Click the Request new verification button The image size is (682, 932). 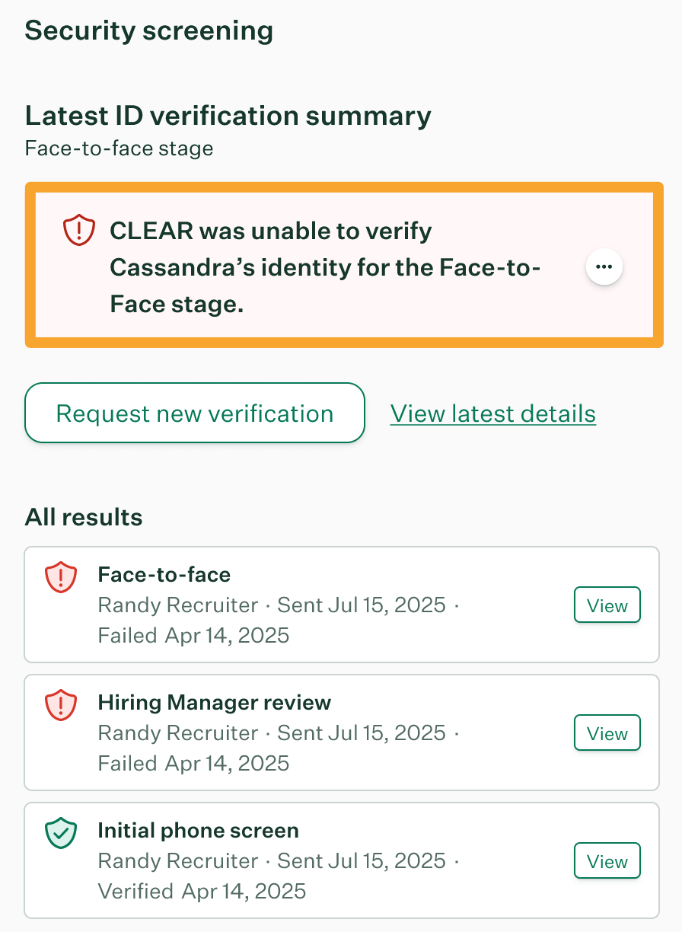(x=195, y=413)
